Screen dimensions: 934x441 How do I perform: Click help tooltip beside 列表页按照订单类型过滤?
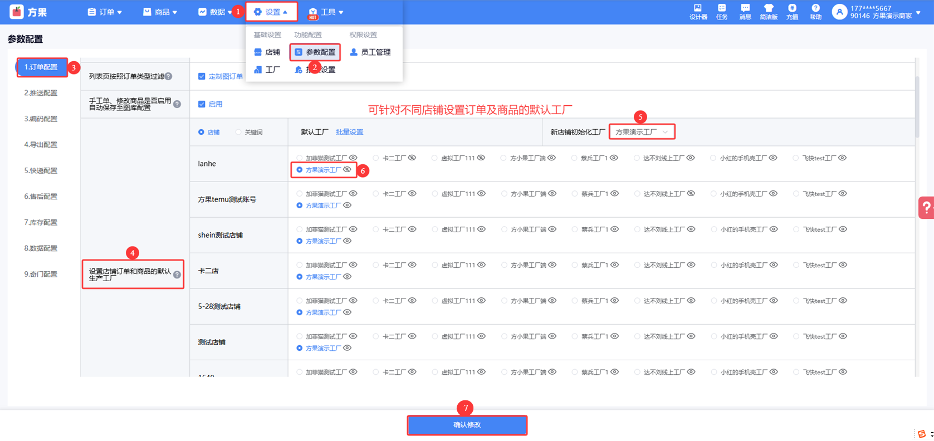tap(169, 76)
